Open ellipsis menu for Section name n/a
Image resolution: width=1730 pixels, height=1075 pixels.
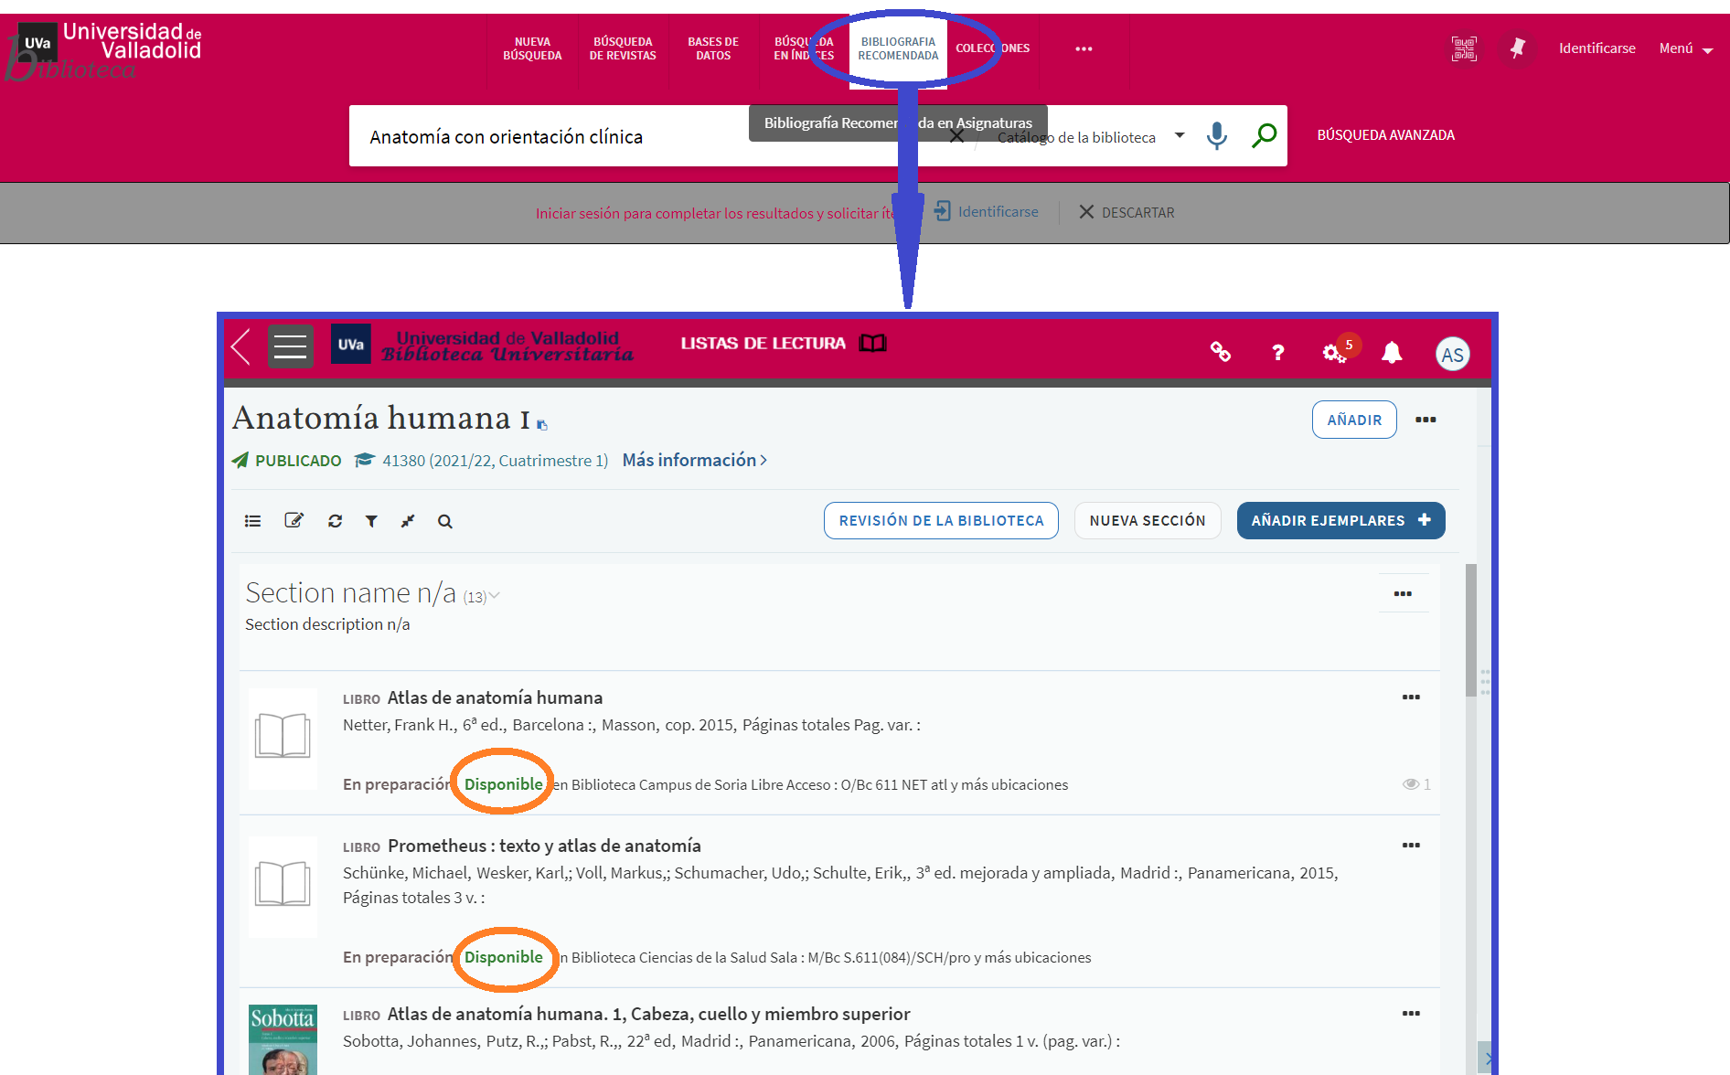1403,593
